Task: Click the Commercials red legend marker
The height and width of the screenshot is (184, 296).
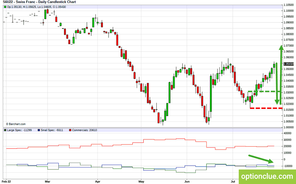Action: pyautogui.click(x=70, y=130)
